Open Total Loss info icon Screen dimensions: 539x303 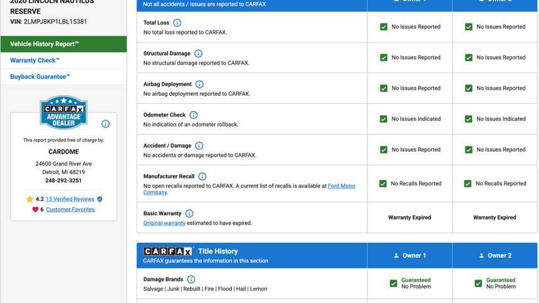pyautogui.click(x=177, y=23)
